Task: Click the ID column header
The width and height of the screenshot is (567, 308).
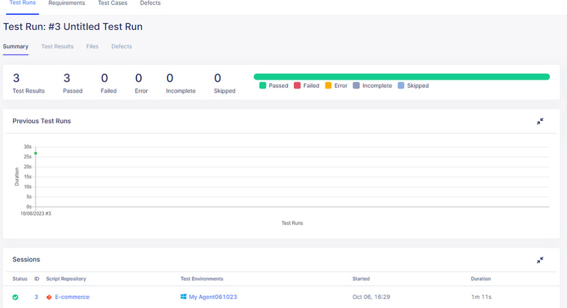Action: [x=37, y=279]
